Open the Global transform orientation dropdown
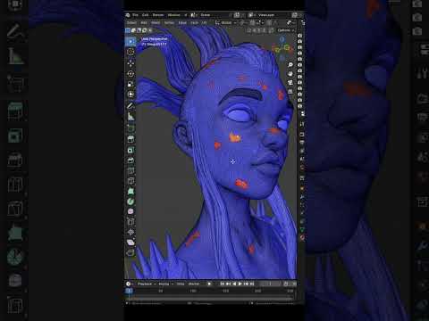The image size is (429, 321). click(226, 22)
